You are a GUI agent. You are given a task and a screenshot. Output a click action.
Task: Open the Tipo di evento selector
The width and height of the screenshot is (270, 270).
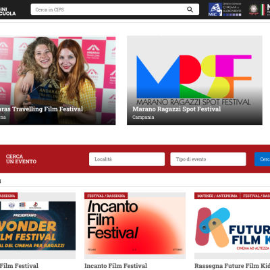pyautogui.click(x=208, y=159)
